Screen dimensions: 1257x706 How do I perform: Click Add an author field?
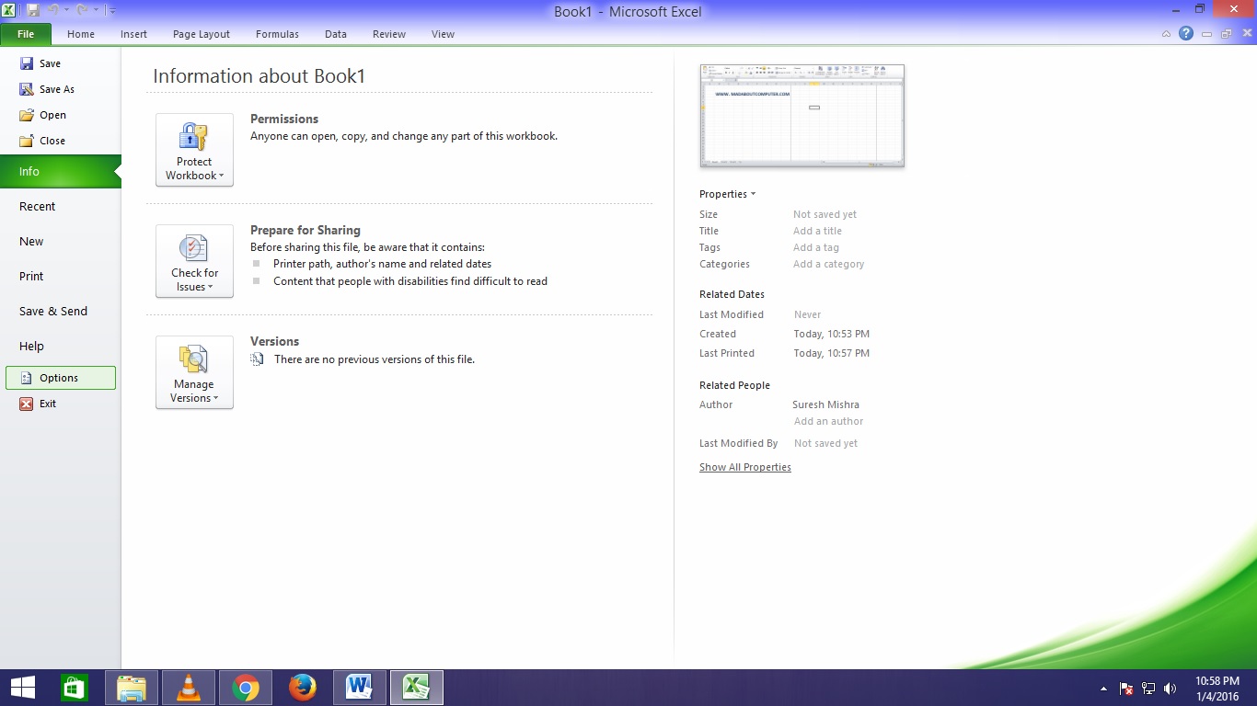click(829, 421)
